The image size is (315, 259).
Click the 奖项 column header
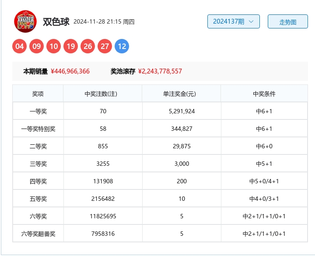38,94
